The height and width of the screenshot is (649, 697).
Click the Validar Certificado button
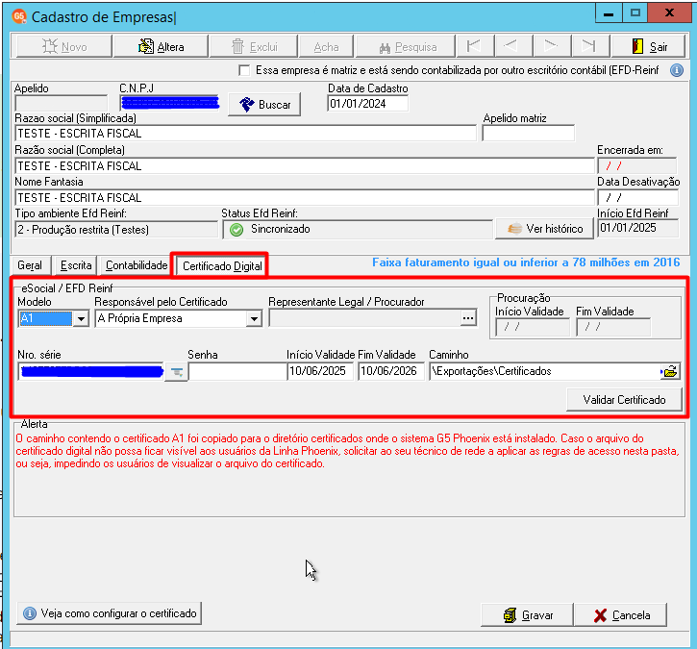pyautogui.click(x=624, y=400)
